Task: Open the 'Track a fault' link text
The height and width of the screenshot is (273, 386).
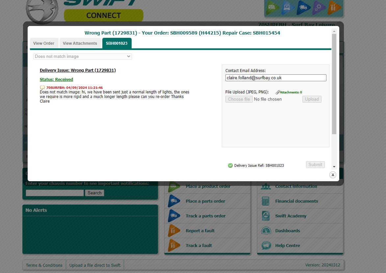Action: [x=199, y=245]
